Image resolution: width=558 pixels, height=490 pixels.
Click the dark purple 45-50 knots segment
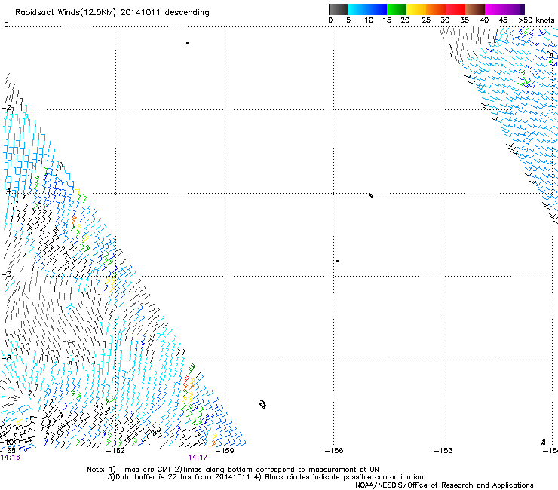point(514,9)
